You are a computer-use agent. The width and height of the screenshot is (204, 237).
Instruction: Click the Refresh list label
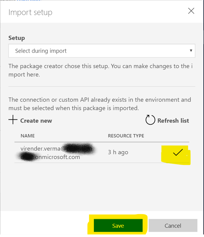[173, 121]
